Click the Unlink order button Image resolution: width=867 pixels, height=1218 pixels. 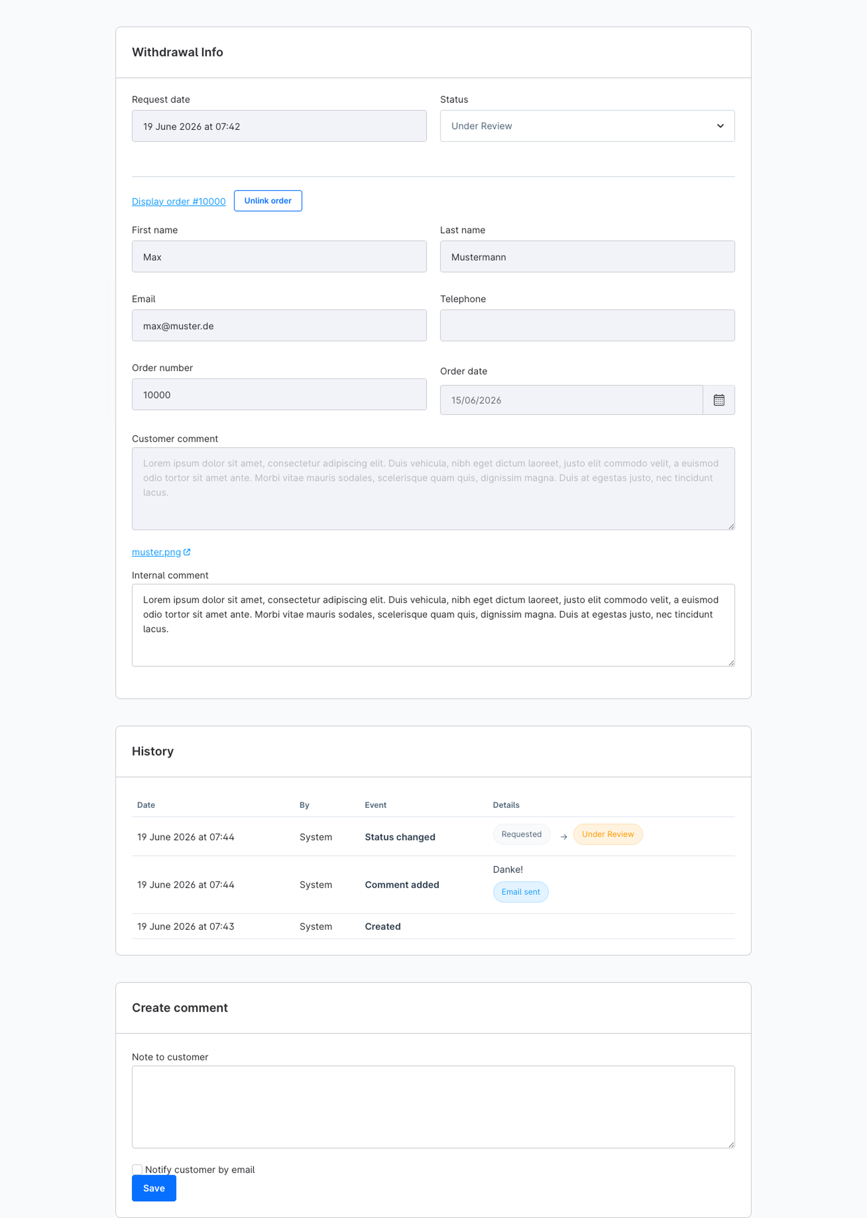(268, 201)
